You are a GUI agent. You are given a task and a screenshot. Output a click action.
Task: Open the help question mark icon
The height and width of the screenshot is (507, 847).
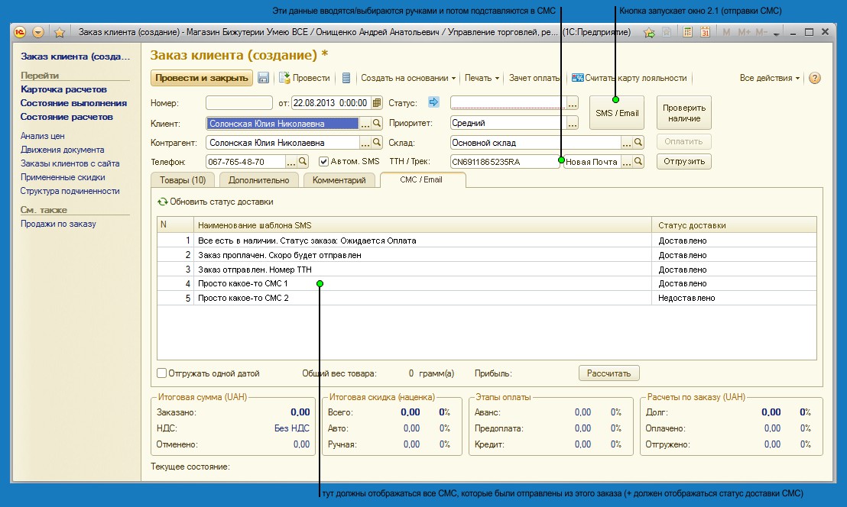(x=814, y=78)
